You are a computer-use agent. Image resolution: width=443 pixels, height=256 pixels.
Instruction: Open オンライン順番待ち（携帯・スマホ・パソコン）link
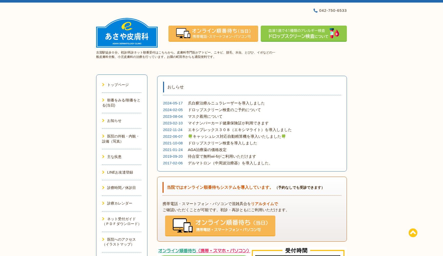point(204,251)
